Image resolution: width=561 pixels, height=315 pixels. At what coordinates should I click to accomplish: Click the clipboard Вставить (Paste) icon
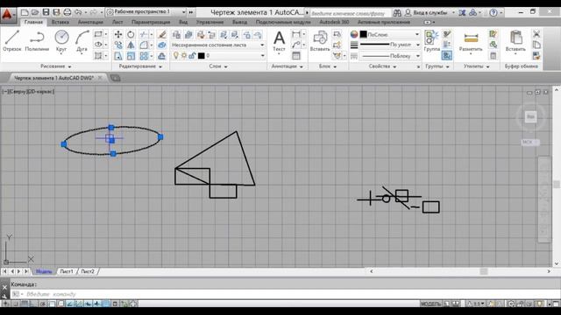(515, 41)
